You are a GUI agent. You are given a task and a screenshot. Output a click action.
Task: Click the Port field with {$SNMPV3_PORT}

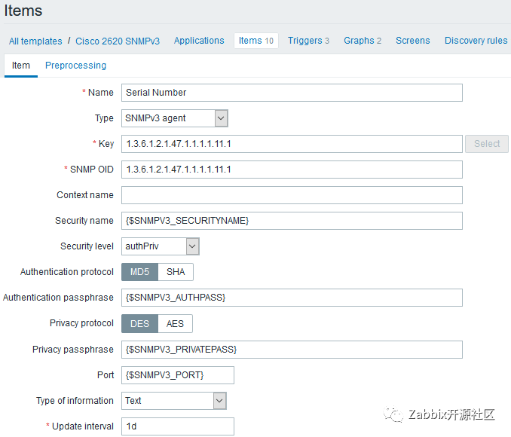tap(178, 375)
